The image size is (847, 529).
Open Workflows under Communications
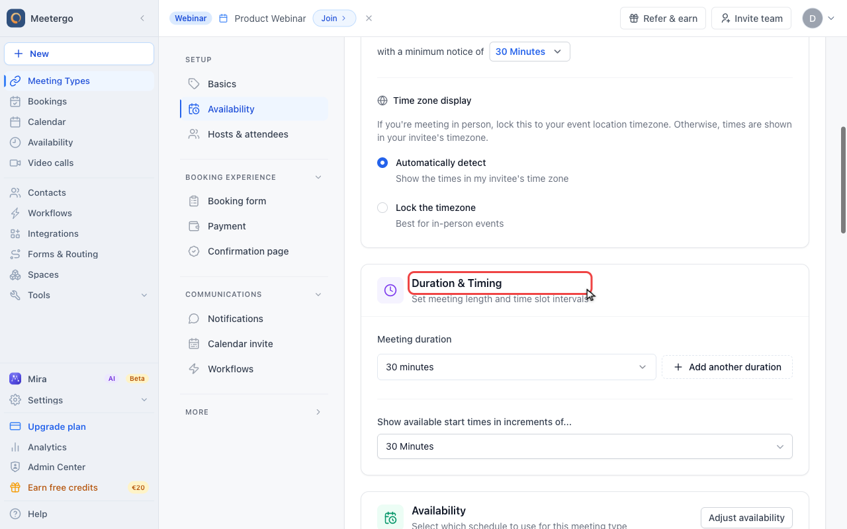coord(254,369)
